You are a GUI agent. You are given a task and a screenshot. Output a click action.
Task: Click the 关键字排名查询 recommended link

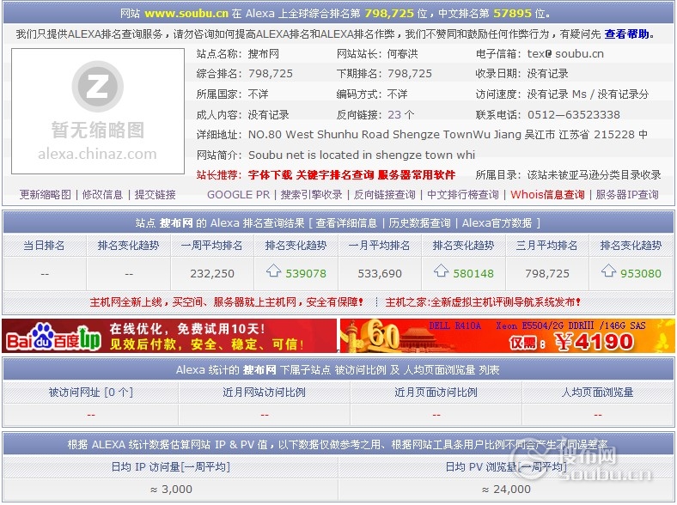[x=334, y=175]
